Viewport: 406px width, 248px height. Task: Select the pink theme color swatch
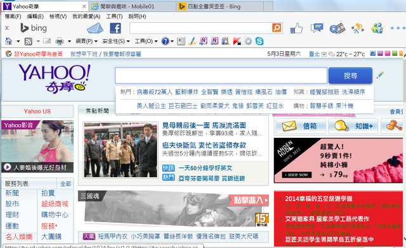point(388,54)
